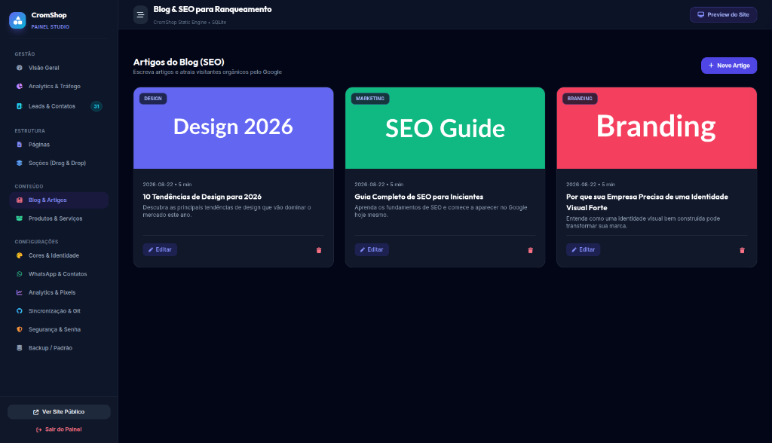This screenshot has height=443, width=772.
Task: Click the 'Artigos do Blog (SEO)' heading
Action: (179, 62)
